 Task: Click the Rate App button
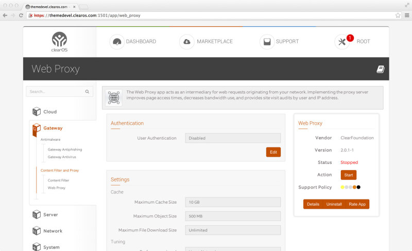357,204
